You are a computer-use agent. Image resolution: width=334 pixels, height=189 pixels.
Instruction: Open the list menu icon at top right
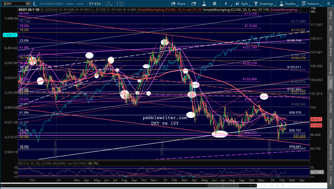pyautogui.click(x=329, y=4)
